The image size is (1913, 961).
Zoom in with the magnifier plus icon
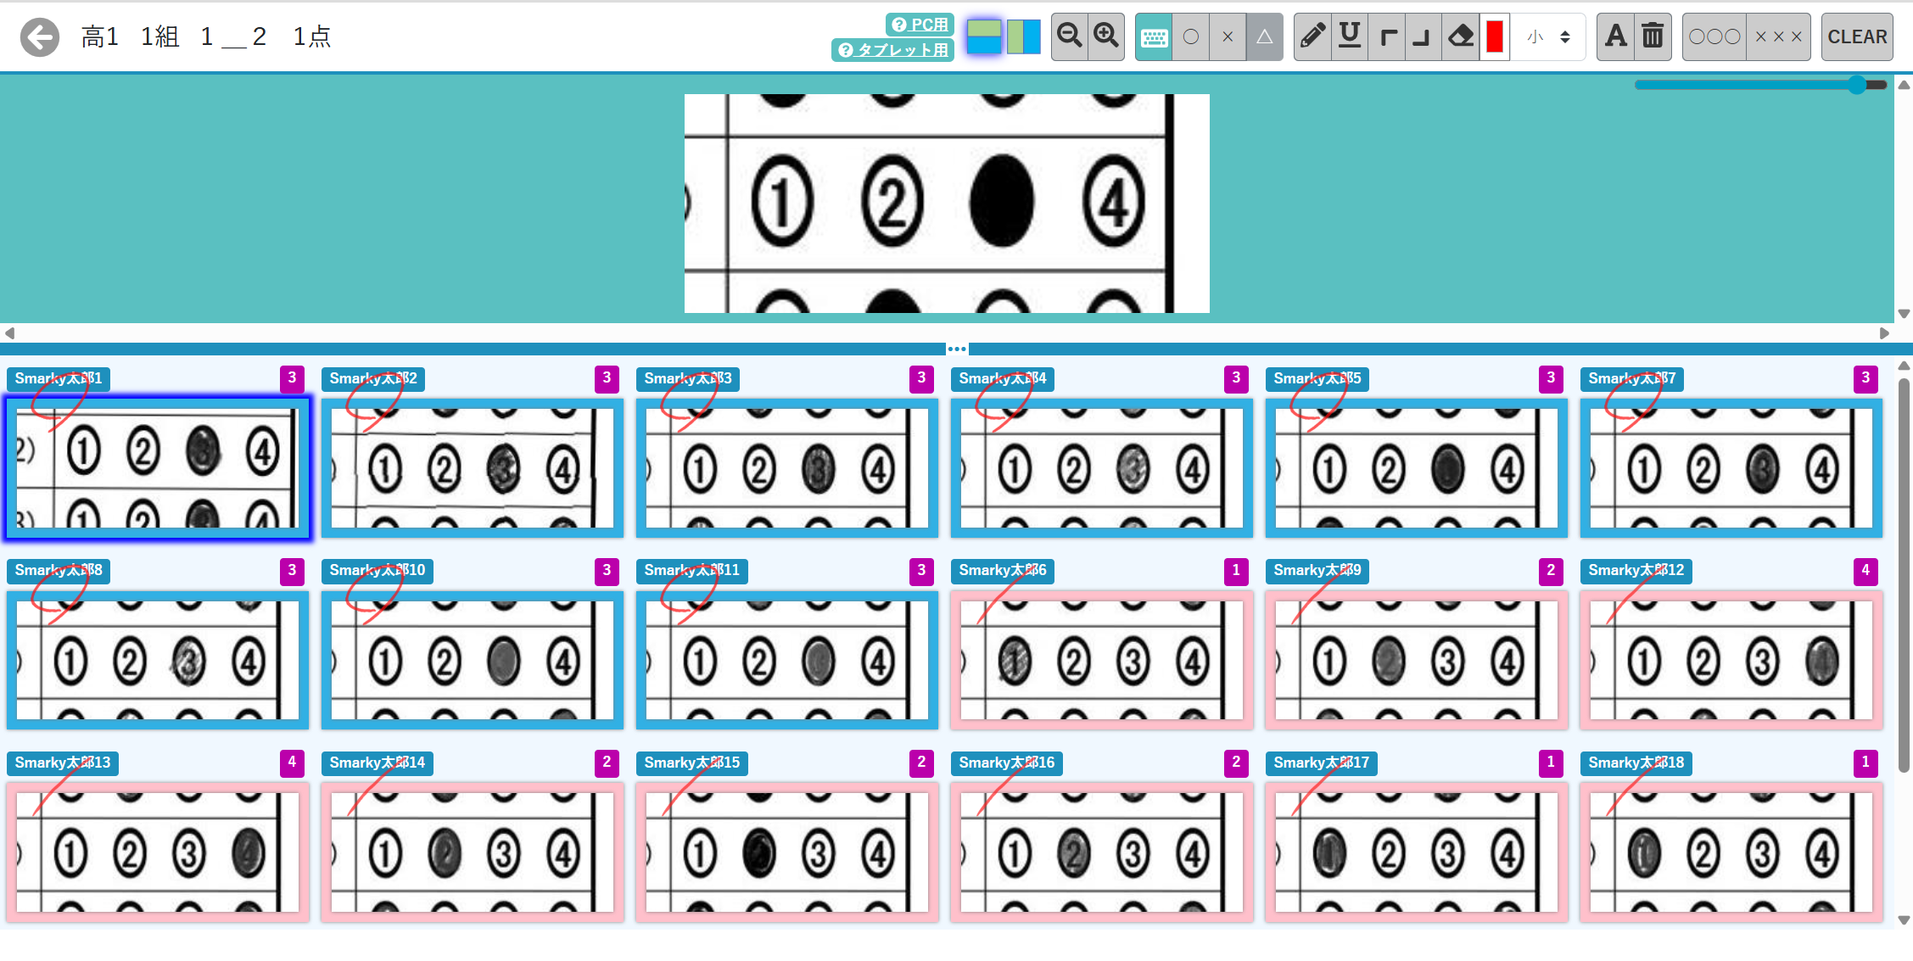coord(1106,36)
